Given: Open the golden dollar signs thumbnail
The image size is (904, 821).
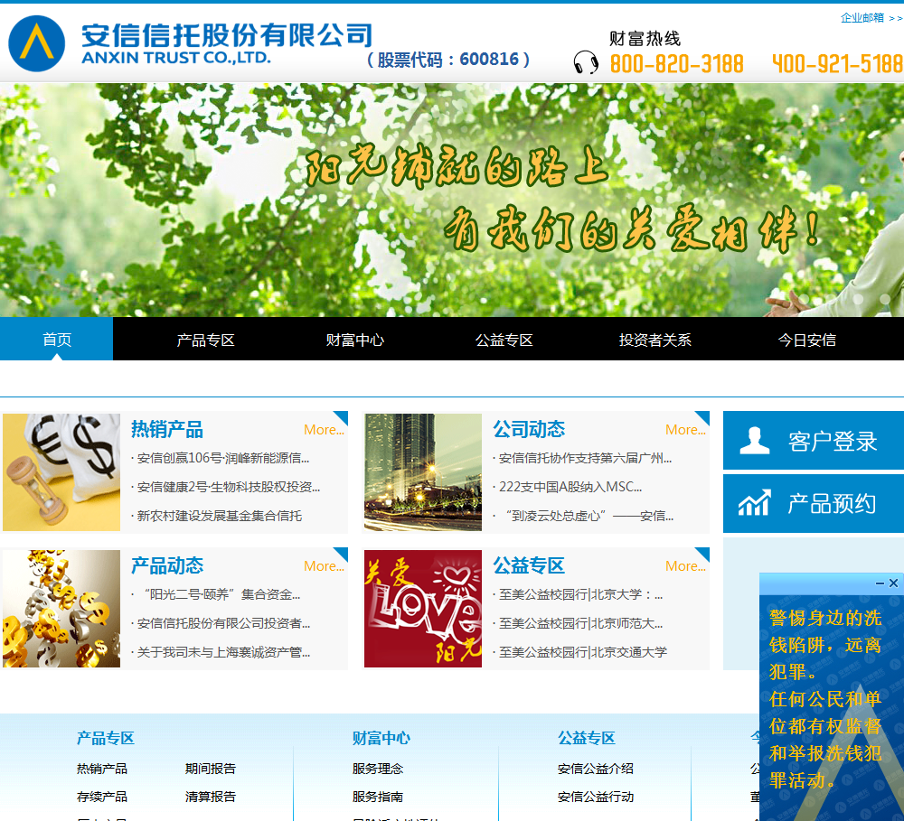Looking at the screenshot, I should pyautogui.click(x=61, y=609).
